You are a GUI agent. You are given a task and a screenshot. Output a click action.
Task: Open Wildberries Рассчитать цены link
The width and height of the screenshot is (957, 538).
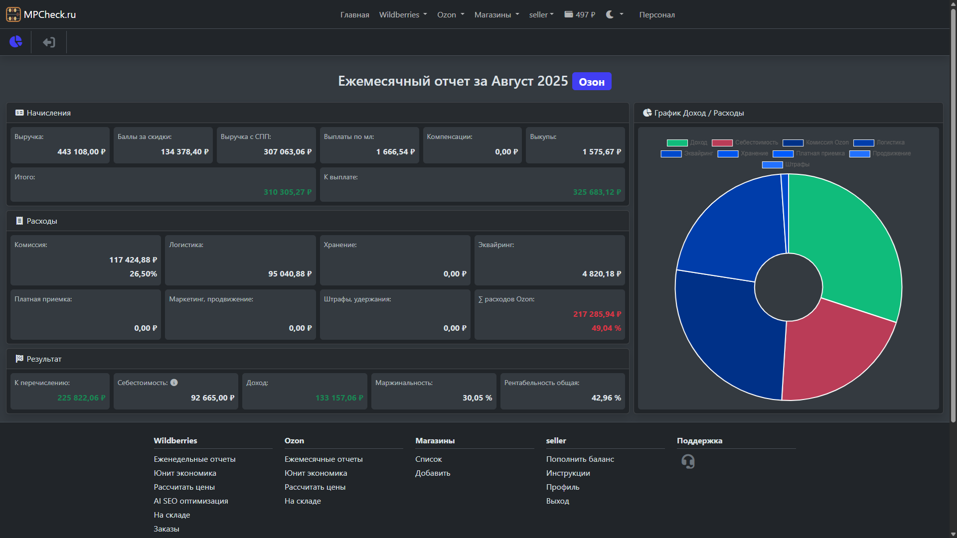(184, 487)
